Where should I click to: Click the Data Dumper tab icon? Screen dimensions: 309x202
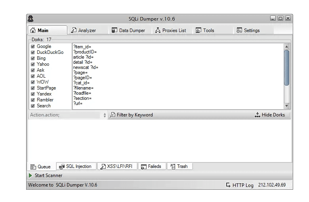114,30
